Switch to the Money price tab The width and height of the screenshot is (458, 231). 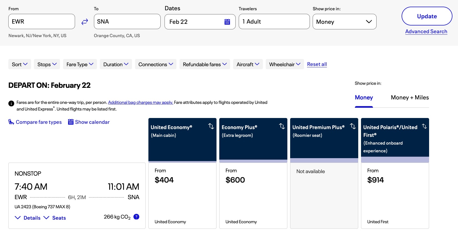click(364, 97)
